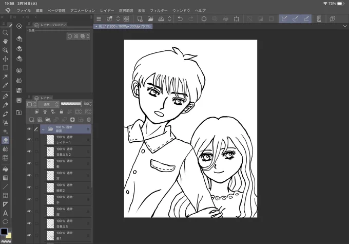349x244 pixels.
Task: Open the layer palette color dropdown
Action: click(32, 104)
